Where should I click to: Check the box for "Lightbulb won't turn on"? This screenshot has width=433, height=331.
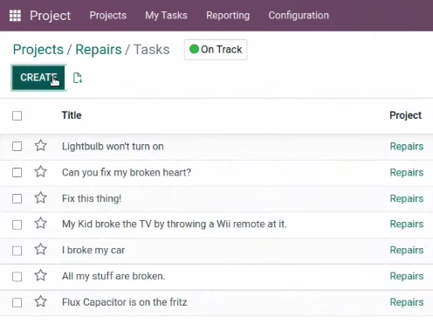[x=17, y=146]
